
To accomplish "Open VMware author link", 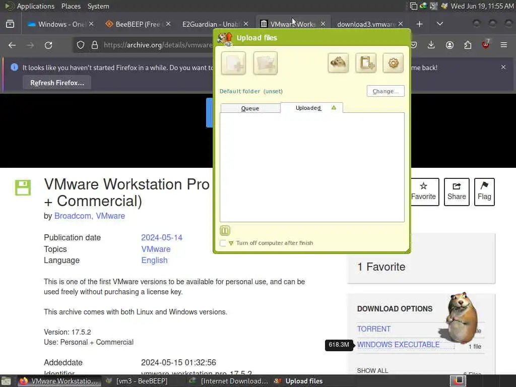I will pos(110,216).
